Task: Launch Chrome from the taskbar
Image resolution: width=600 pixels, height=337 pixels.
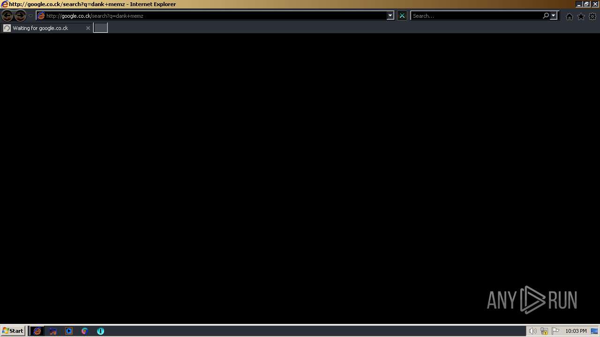Action: pyautogui.click(x=85, y=331)
